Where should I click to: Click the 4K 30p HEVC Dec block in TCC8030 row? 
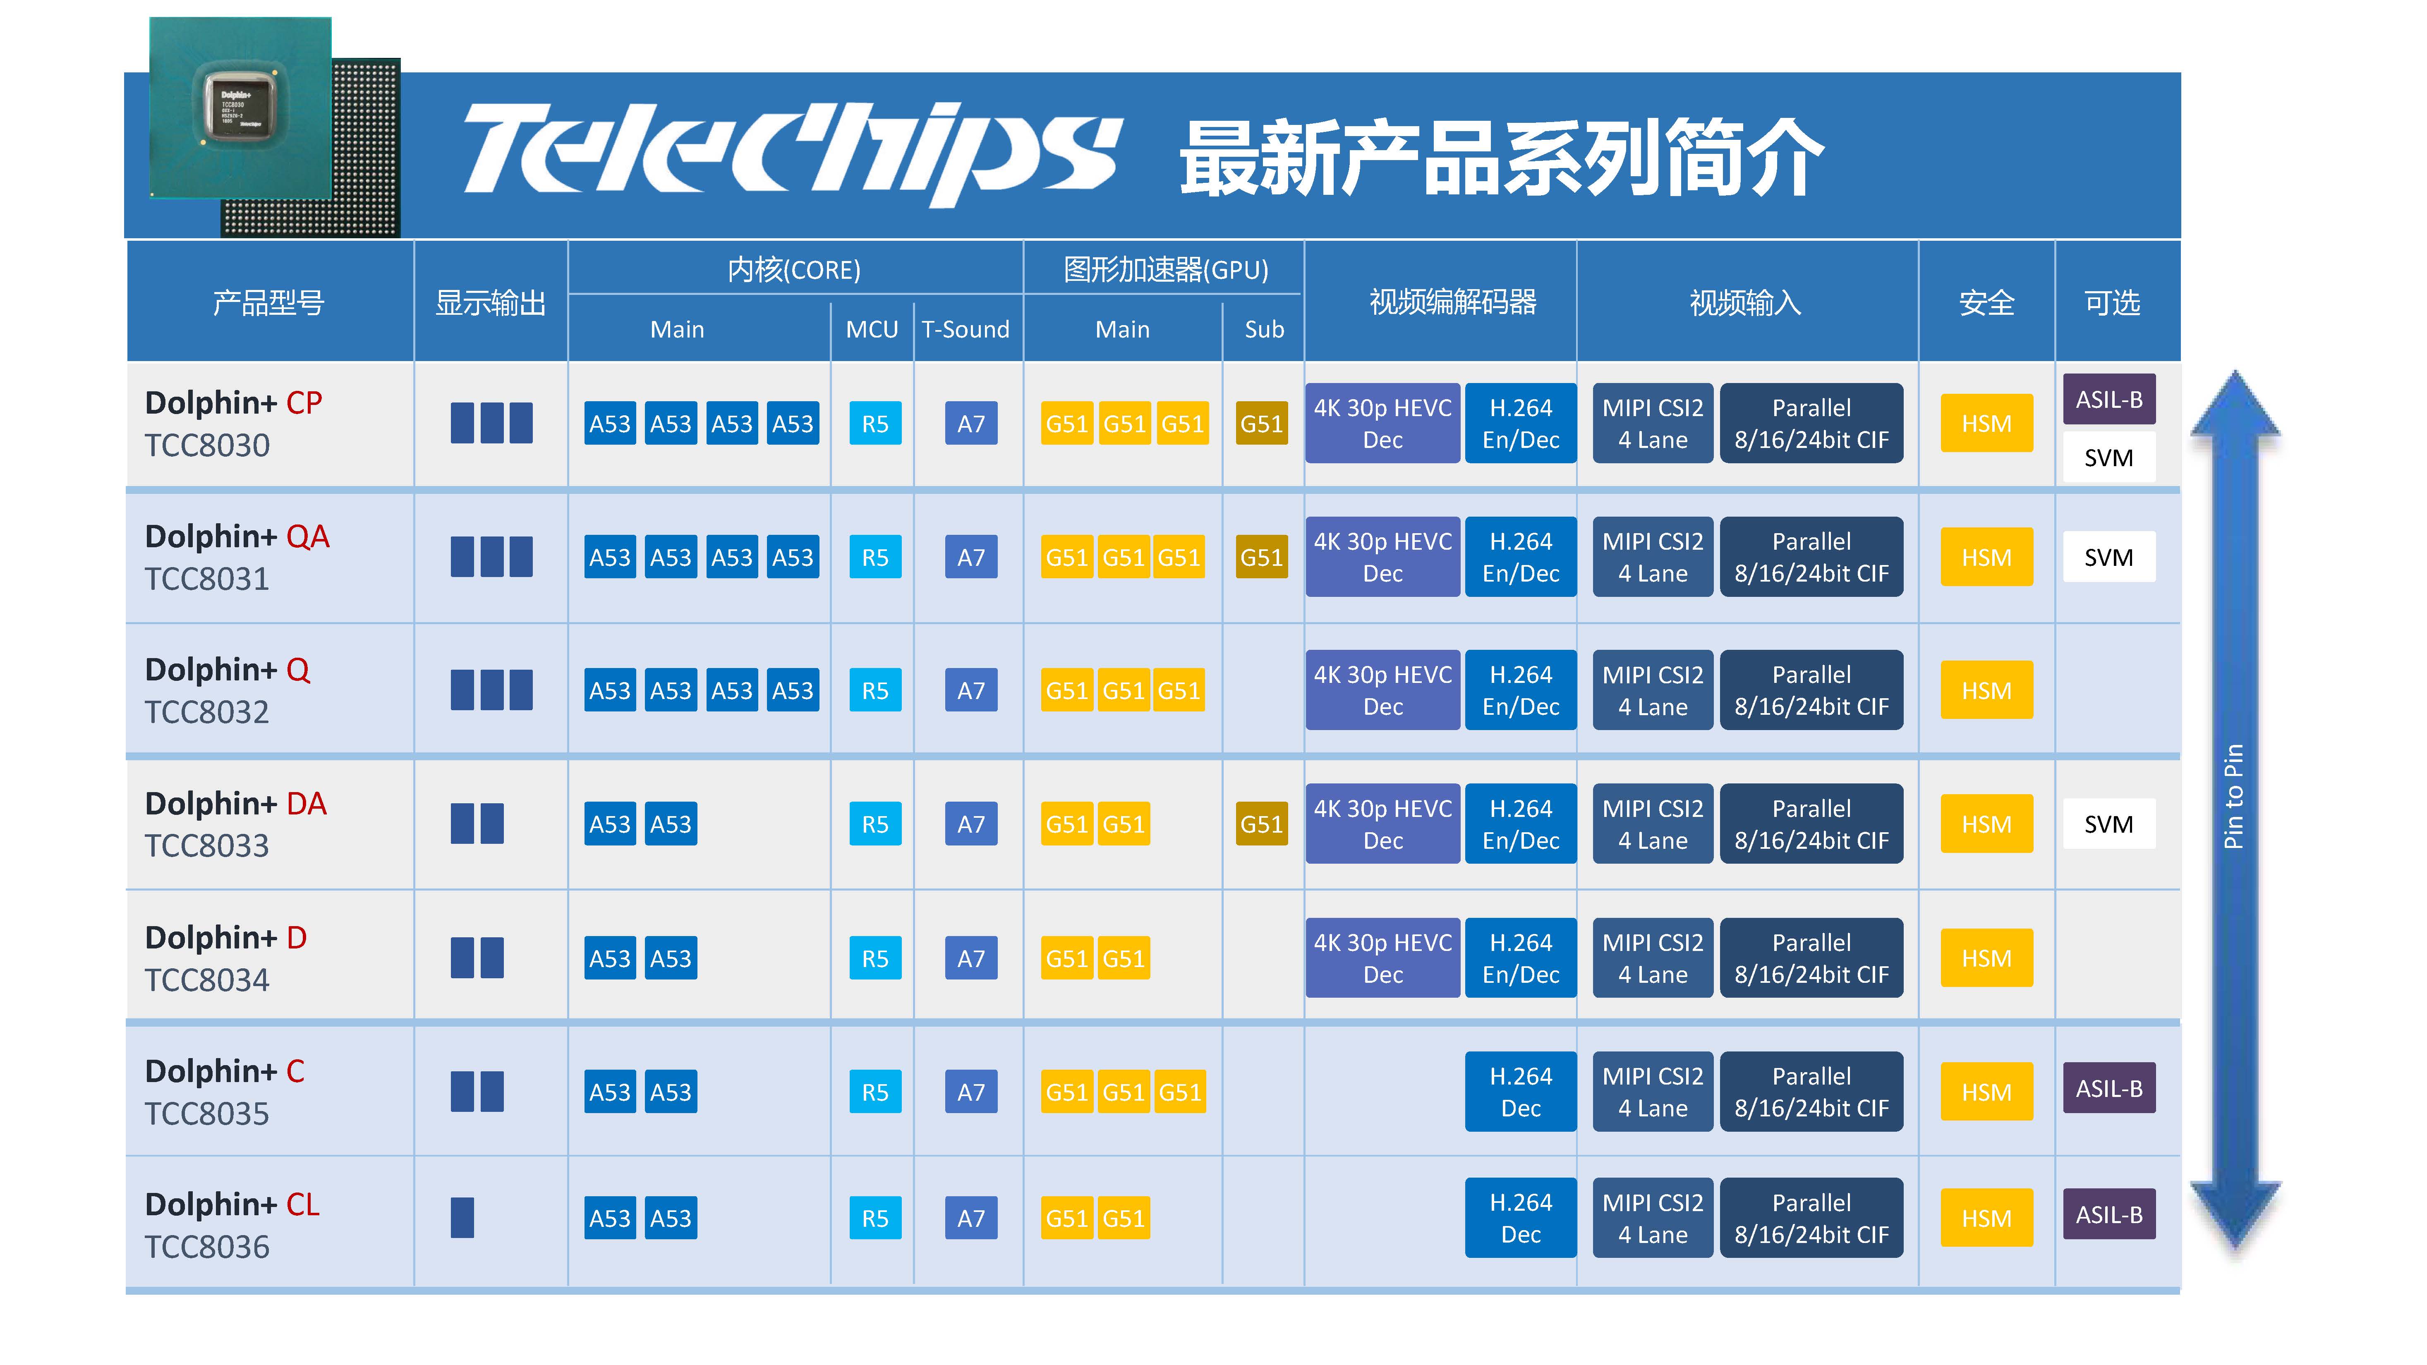point(1382,424)
